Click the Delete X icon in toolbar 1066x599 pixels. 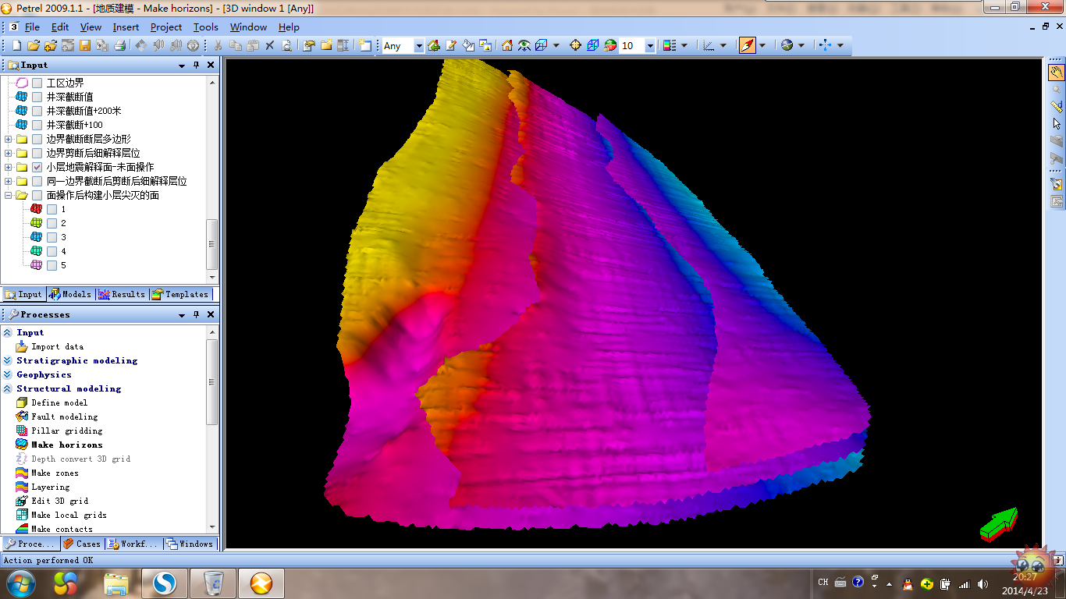click(270, 45)
